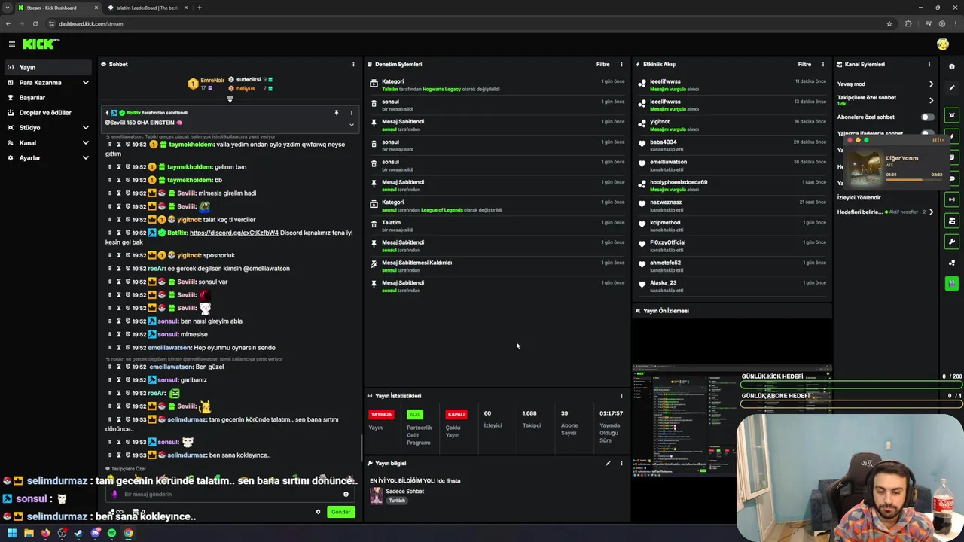Open the discord.gg link in chat

coord(233,233)
